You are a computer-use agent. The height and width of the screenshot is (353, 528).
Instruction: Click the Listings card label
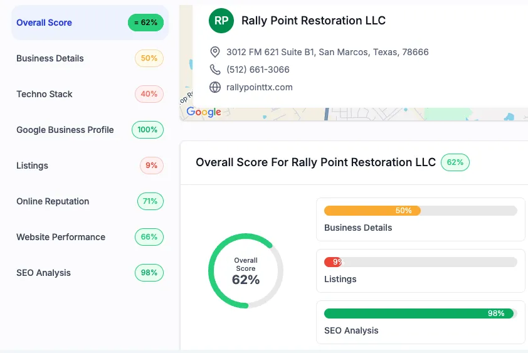(x=340, y=279)
